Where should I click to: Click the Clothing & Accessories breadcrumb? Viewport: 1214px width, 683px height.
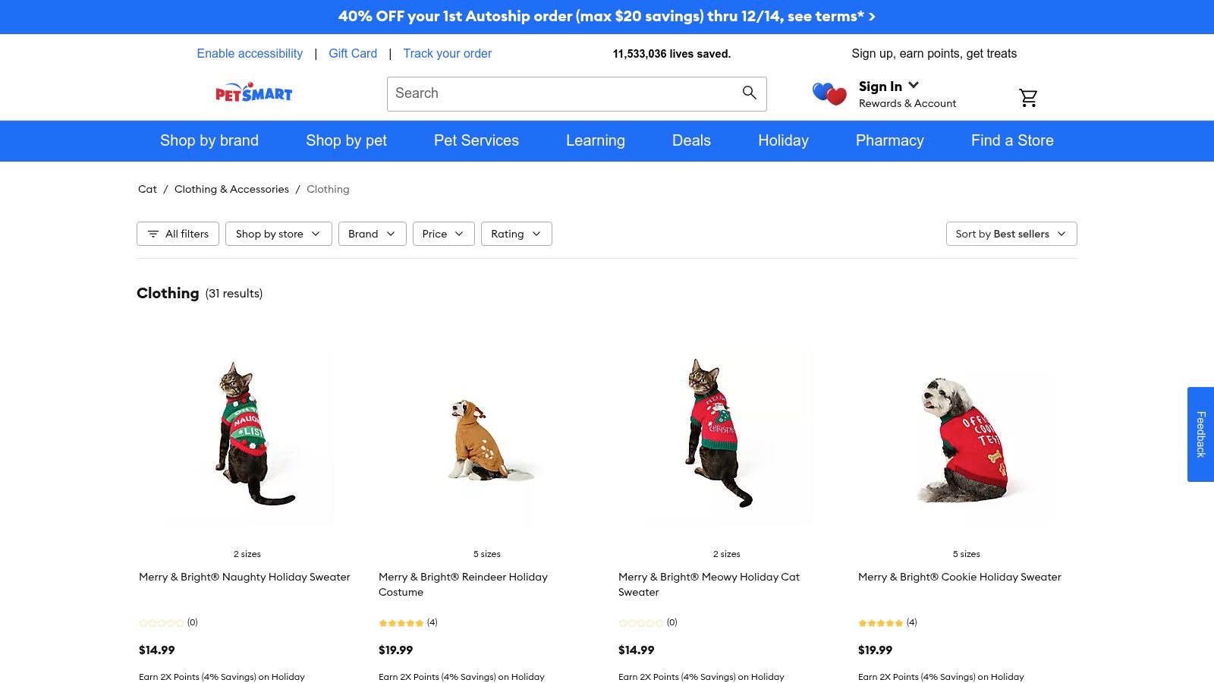click(x=231, y=189)
